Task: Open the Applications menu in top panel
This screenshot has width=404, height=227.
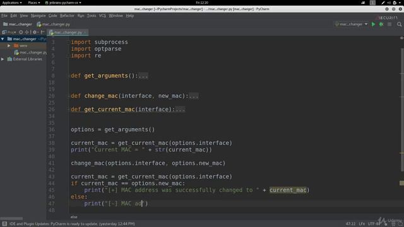Action: 12,3
